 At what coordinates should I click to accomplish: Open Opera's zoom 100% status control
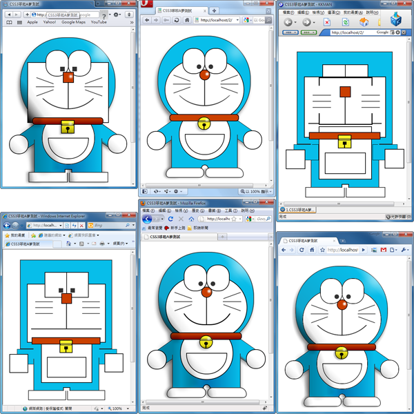coord(256,191)
